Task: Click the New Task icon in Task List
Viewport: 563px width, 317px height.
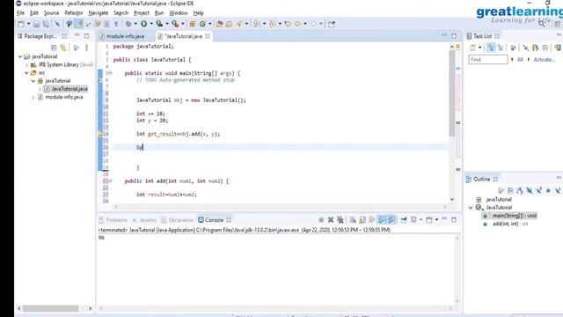Action: [473, 48]
